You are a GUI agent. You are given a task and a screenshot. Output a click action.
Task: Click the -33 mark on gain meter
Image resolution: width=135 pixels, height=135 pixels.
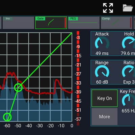(x=78, y=83)
